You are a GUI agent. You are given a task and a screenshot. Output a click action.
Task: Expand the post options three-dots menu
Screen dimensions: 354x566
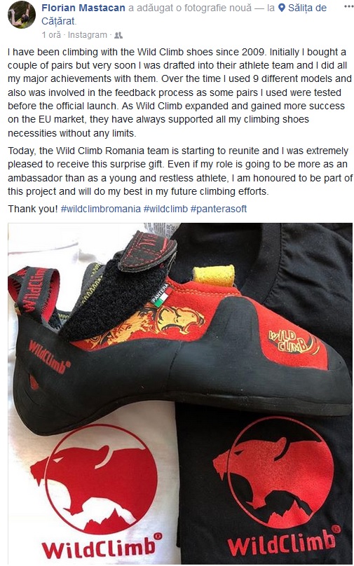pyautogui.click(x=348, y=7)
